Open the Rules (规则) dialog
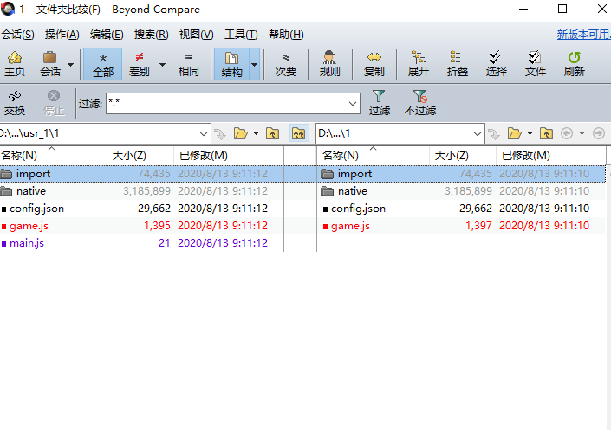This screenshot has width=611, height=430. [x=329, y=64]
